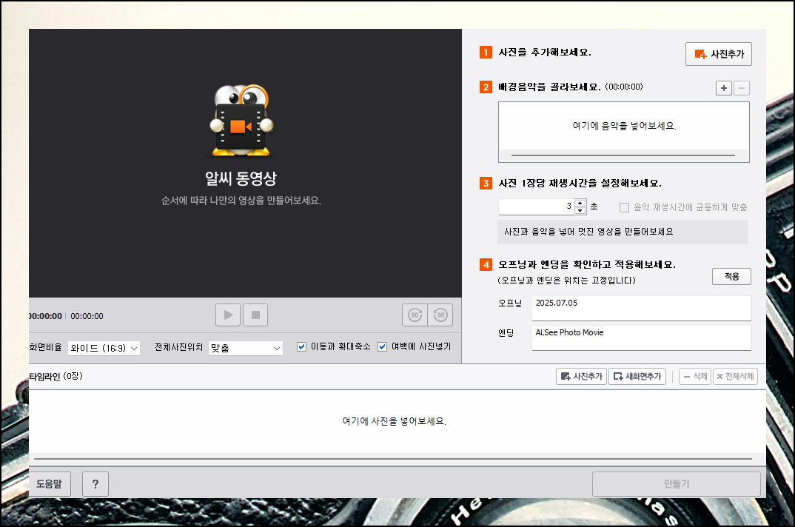Screen dimensions: 795x527
Task: Click the step 2 배경음악을 골라보세요 heading
Action: [x=549, y=87]
